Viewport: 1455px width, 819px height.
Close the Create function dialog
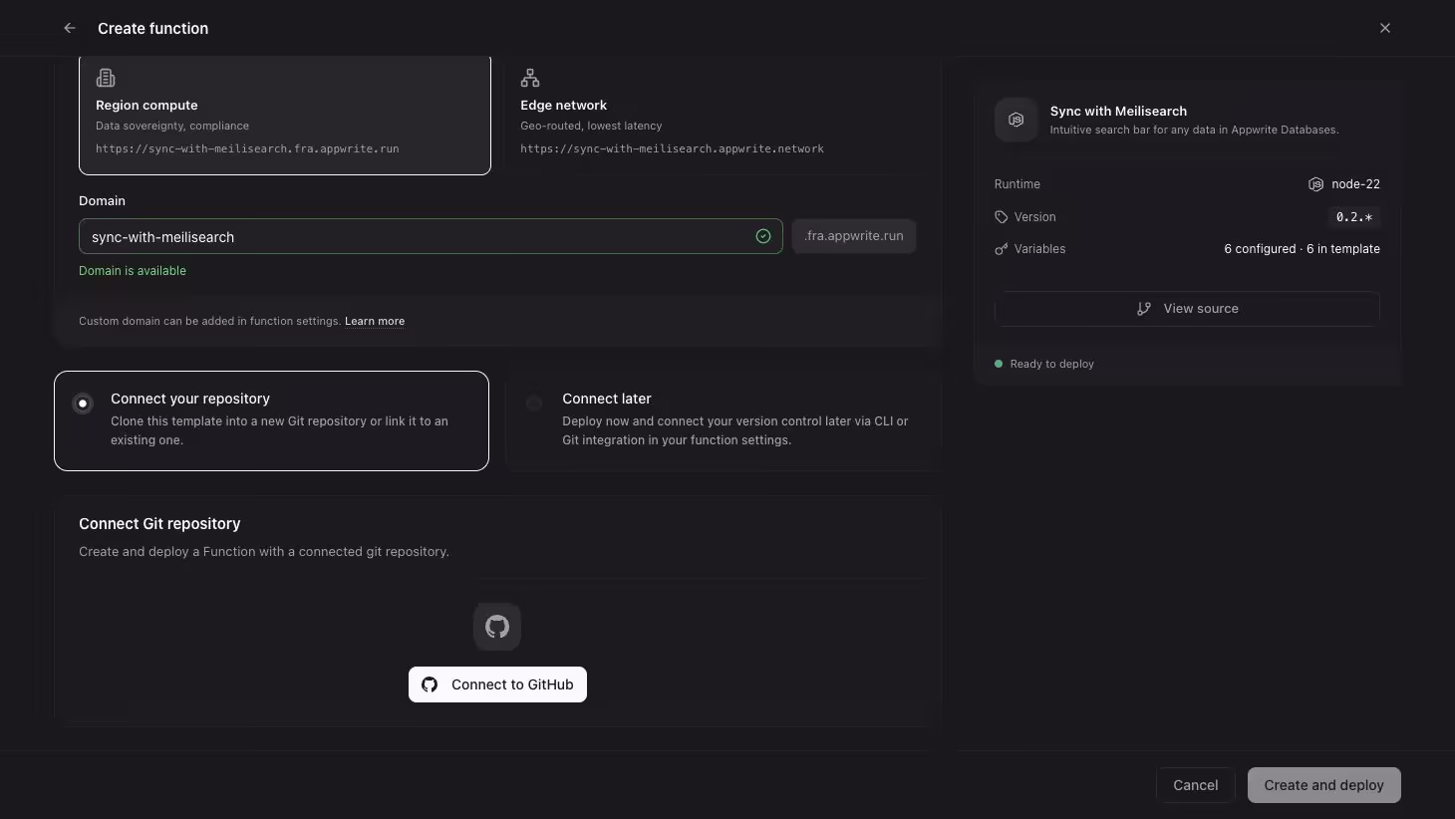(x=1385, y=28)
